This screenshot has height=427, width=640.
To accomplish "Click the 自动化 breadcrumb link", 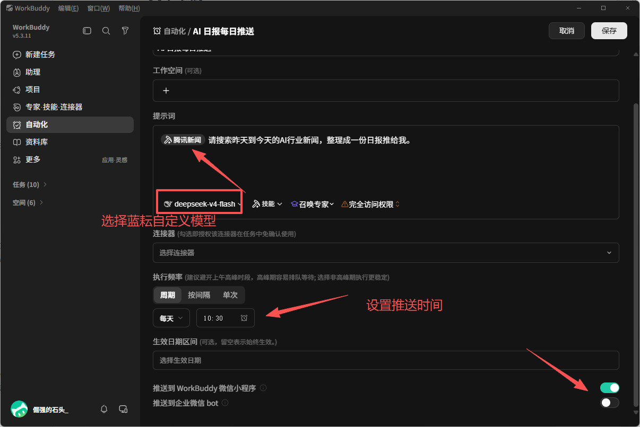I will click(175, 31).
